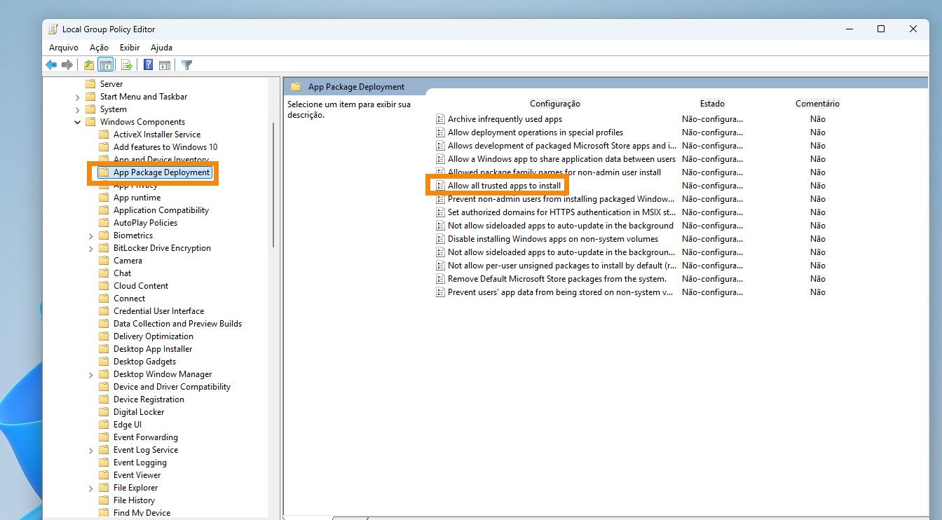Click the console tree's vertical scrollbar
Image resolution: width=942 pixels, height=520 pixels.
click(273, 185)
